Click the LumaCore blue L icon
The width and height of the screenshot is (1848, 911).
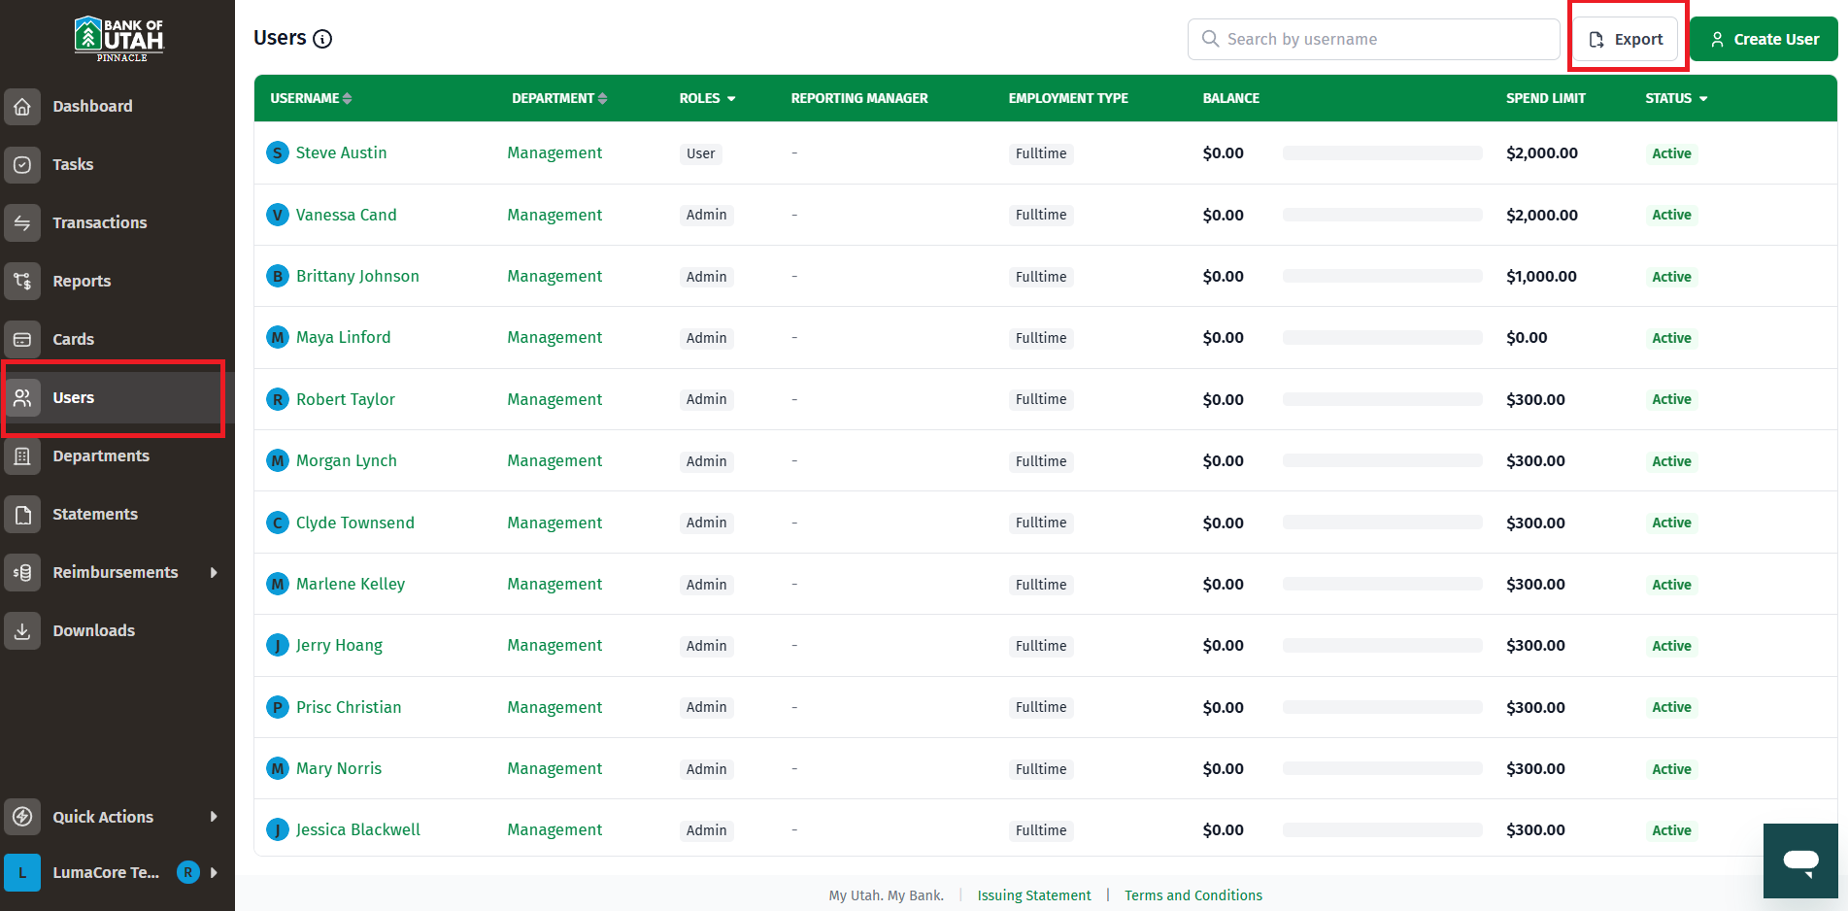22,872
